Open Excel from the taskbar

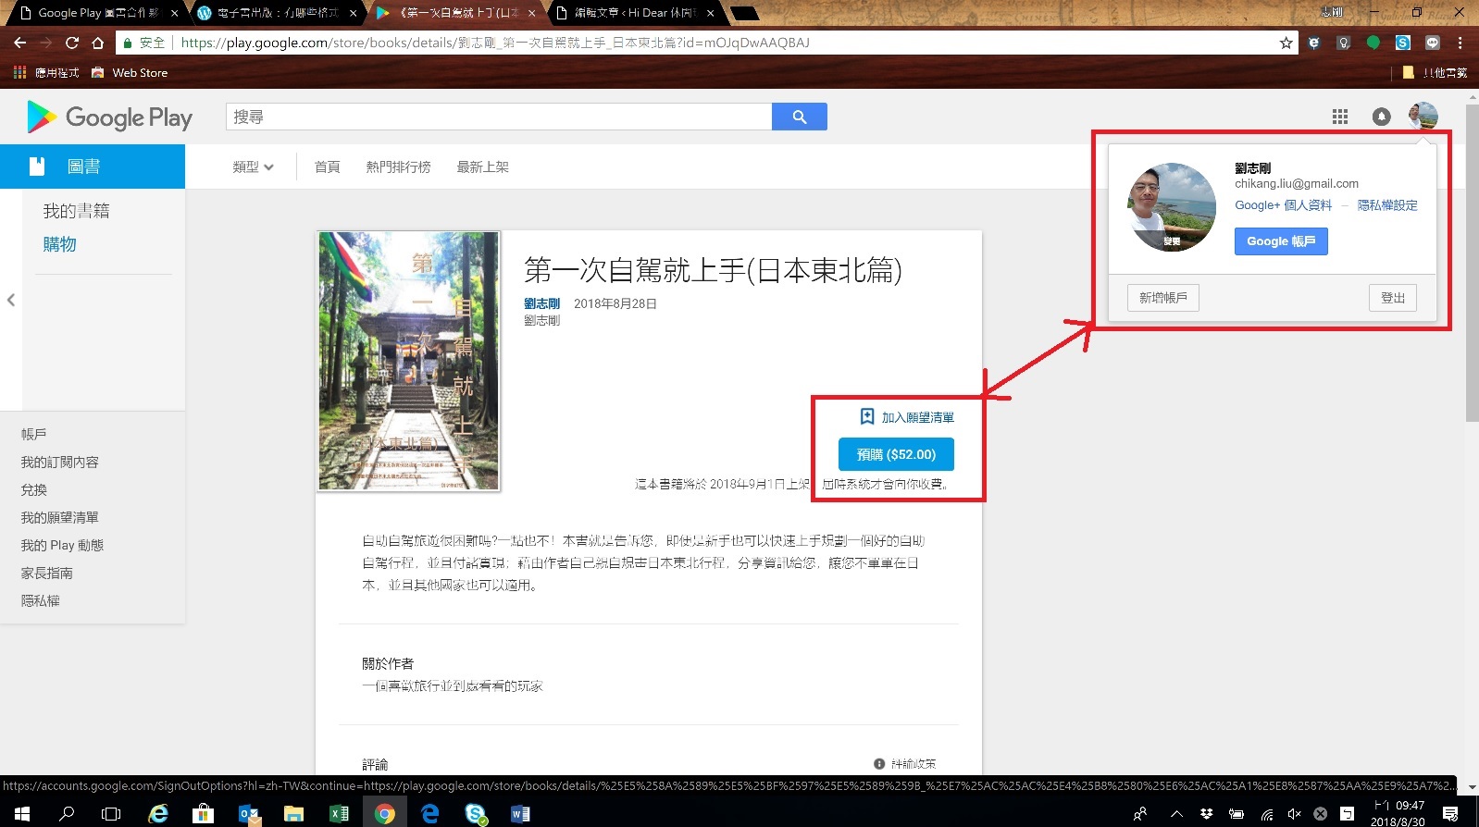click(339, 814)
